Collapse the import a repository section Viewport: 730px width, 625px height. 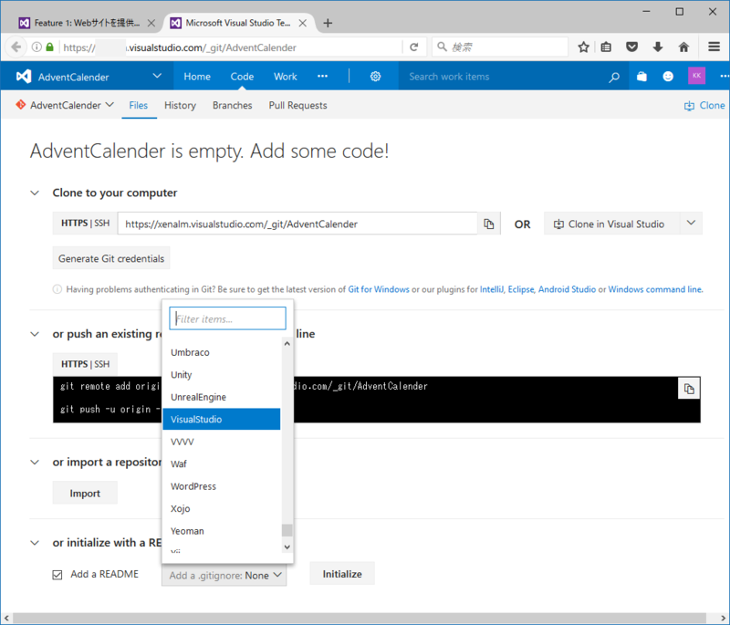click(x=35, y=462)
